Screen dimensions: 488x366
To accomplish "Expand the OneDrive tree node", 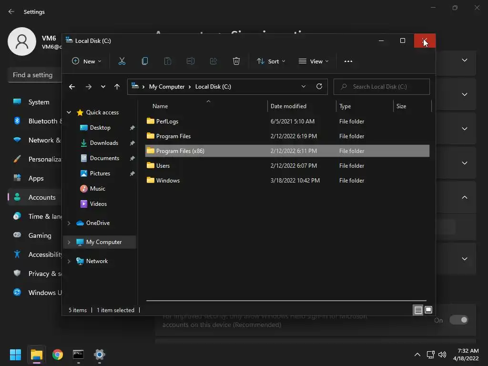I will [x=69, y=223].
